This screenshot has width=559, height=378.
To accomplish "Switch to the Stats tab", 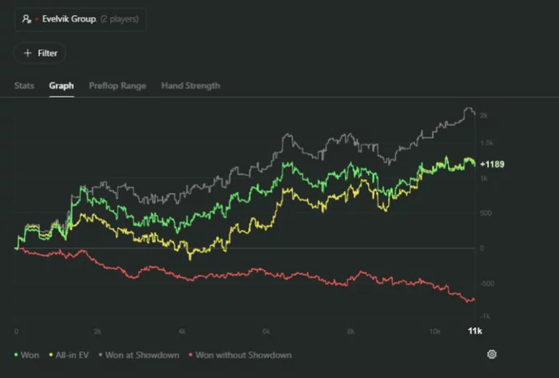I will (x=24, y=86).
